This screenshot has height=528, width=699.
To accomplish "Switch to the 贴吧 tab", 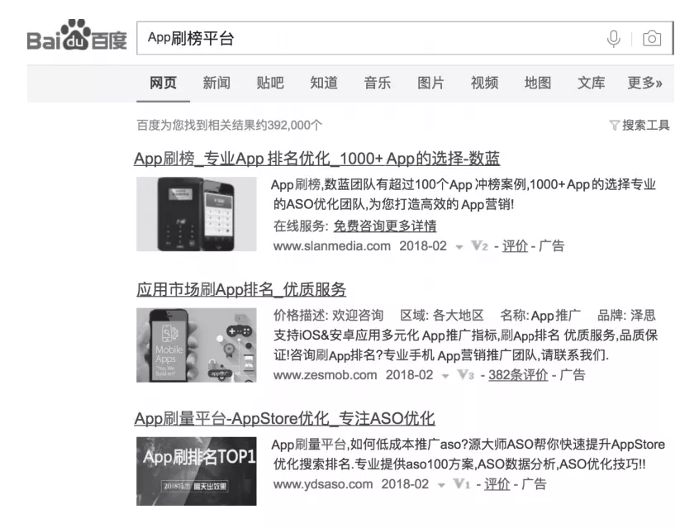I will [270, 83].
